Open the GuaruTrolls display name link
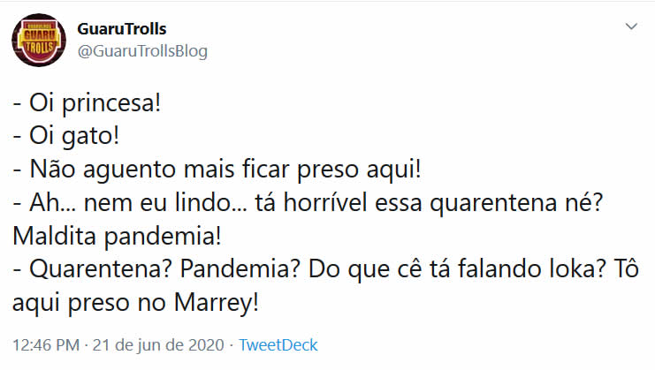 point(122,29)
